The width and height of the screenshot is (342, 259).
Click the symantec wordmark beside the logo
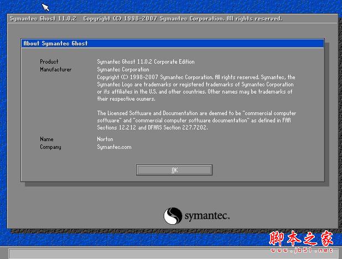[x=206, y=215]
